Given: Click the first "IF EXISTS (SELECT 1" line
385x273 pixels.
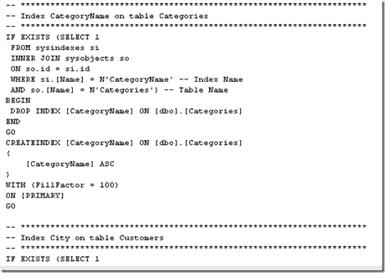Looking at the screenshot, I should tap(53, 37).
